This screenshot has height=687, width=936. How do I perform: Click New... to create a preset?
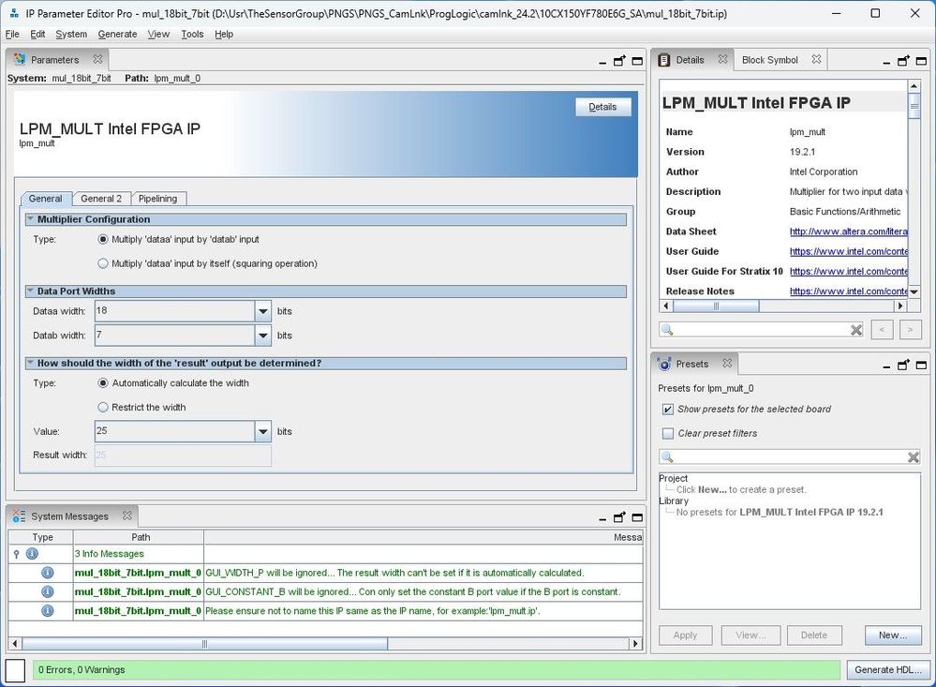893,635
